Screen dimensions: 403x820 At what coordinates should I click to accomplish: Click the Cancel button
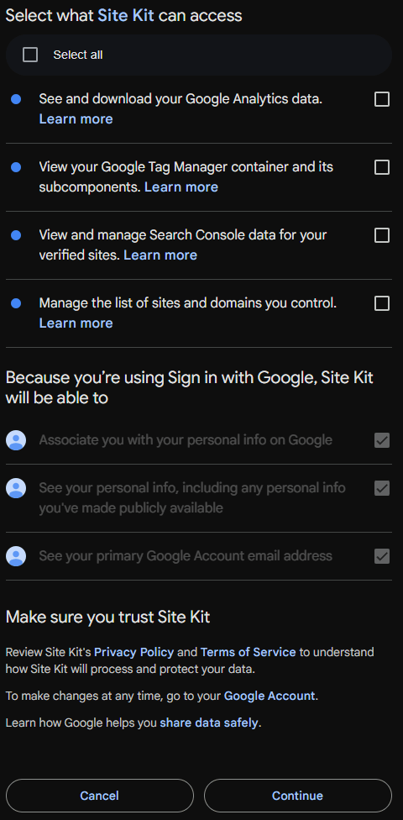pos(100,796)
